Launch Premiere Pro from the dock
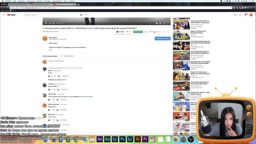The image size is (256, 144). click(x=145, y=139)
